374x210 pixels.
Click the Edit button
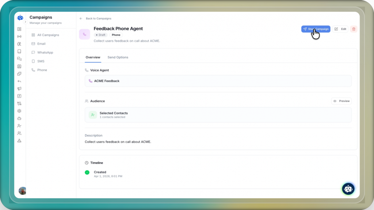[x=340, y=29]
